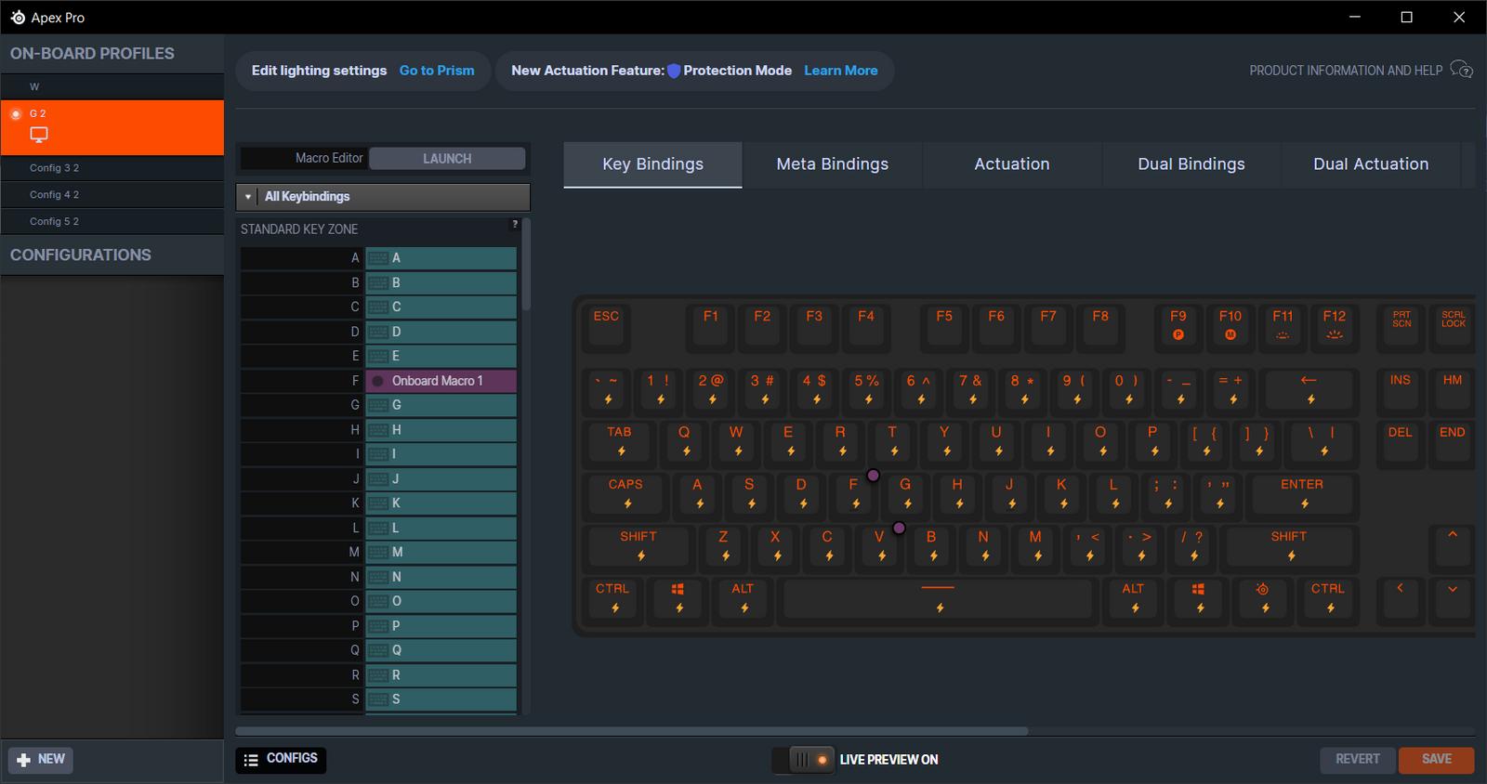Select the F10 key with the M badge
1487x784 pixels.
pos(1230,326)
